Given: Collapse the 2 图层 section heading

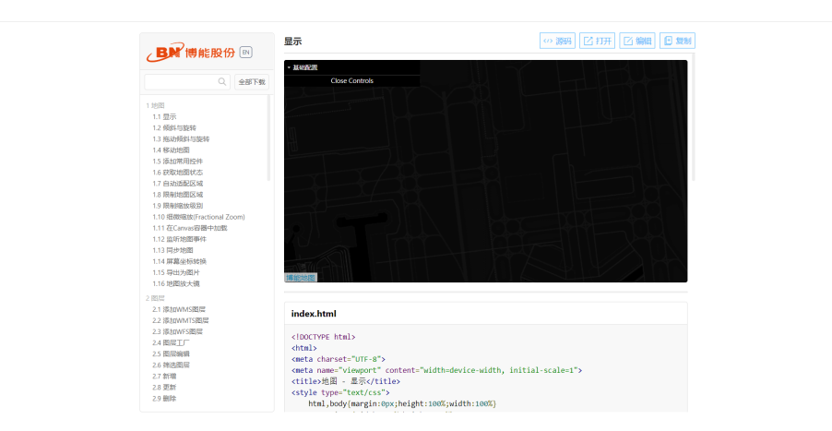Looking at the screenshot, I should tap(155, 298).
